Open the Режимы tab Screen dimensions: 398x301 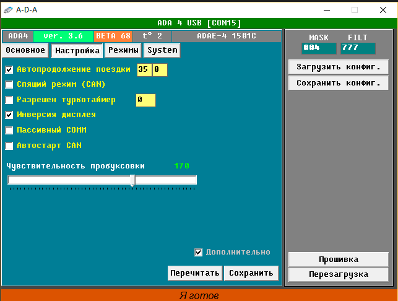point(123,50)
